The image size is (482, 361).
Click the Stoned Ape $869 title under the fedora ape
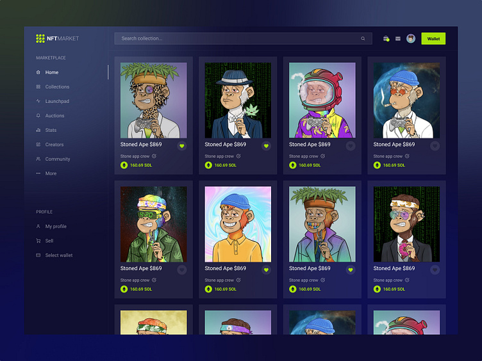pos(226,144)
